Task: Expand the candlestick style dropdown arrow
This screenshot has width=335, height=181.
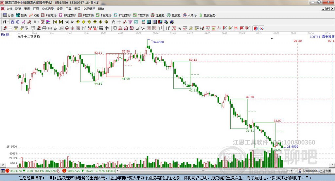Action: click(38, 22)
